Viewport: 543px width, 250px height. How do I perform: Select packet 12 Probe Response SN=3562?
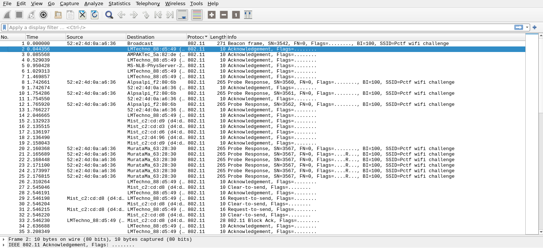click(262, 104)
